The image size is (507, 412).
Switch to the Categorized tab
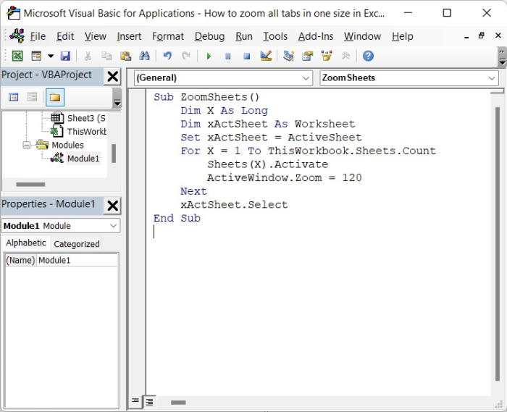tap(77, 244)
